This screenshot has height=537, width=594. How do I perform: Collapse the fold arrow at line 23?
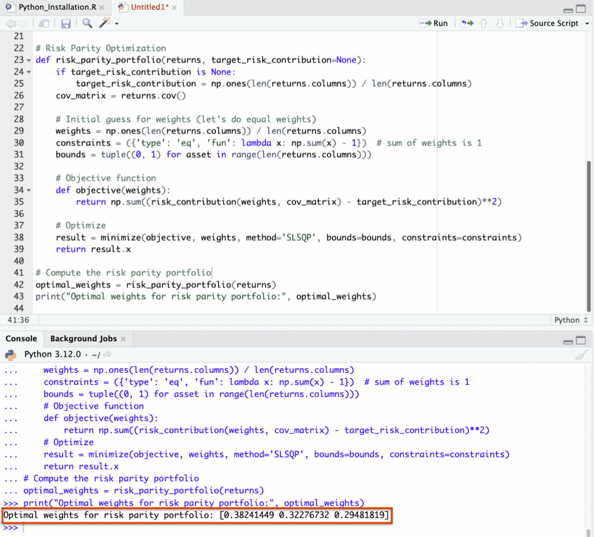29,60
